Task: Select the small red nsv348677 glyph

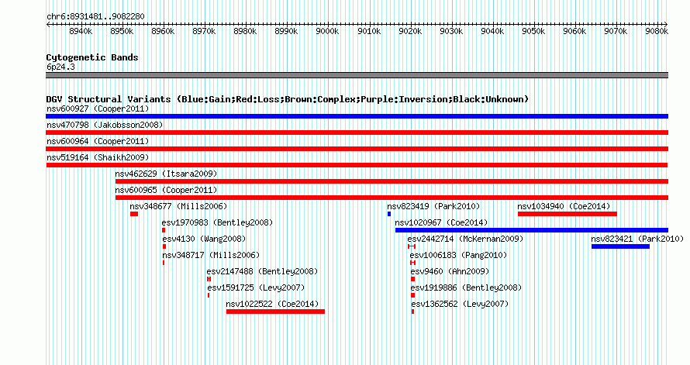Action: pos(134,214)
